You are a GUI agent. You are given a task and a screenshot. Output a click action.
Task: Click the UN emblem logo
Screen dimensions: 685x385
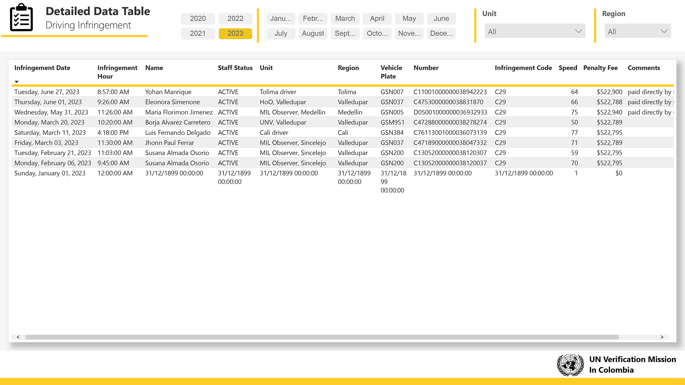coord(570,365)
